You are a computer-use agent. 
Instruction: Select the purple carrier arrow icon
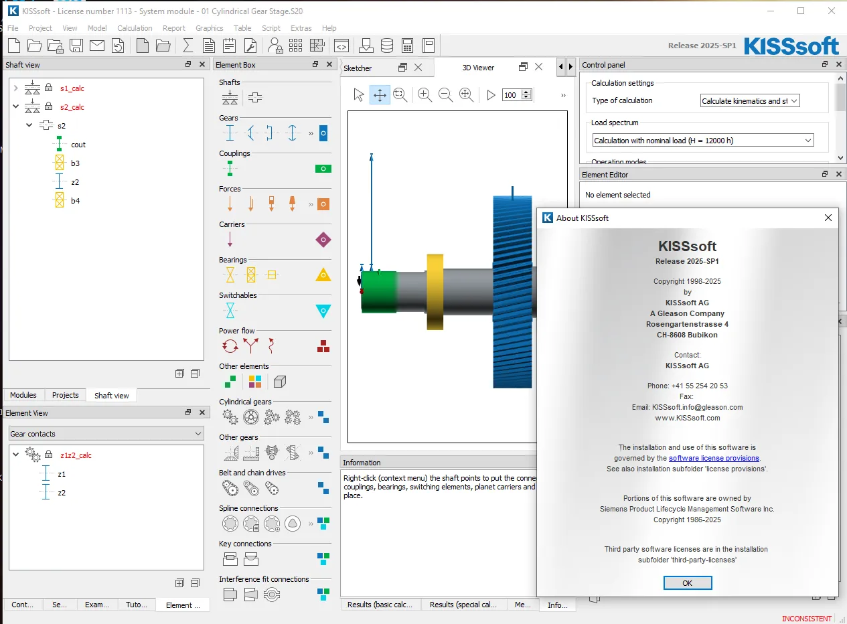click(x=230, y=240)
